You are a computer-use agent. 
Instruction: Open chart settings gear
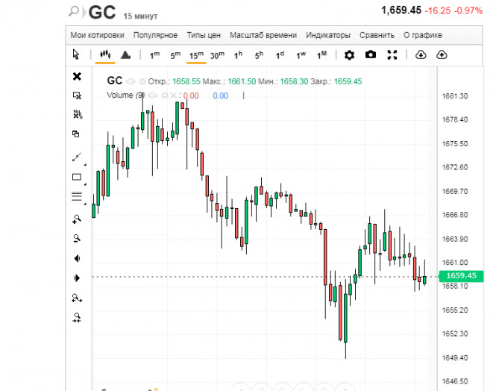(349, 55)
